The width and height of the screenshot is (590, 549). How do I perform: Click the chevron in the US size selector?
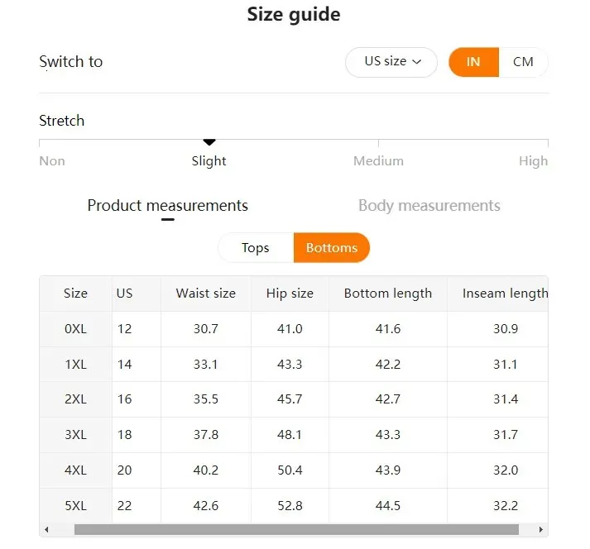(x=417, y=62)
